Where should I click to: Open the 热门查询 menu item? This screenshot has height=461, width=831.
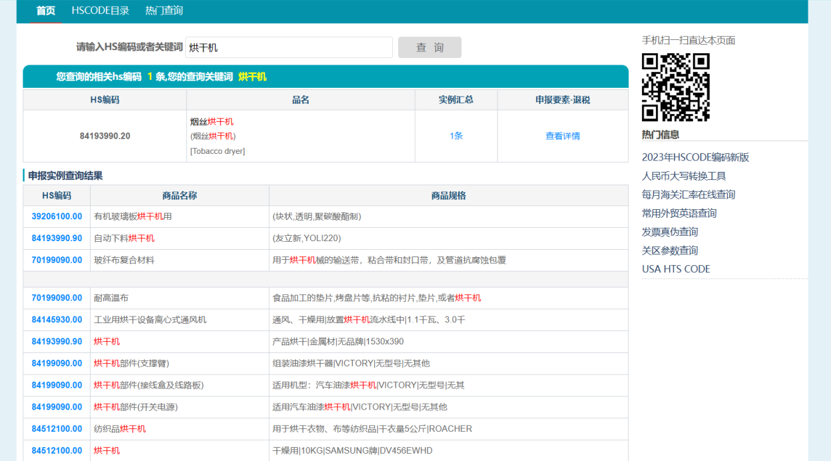pos(164,11)
